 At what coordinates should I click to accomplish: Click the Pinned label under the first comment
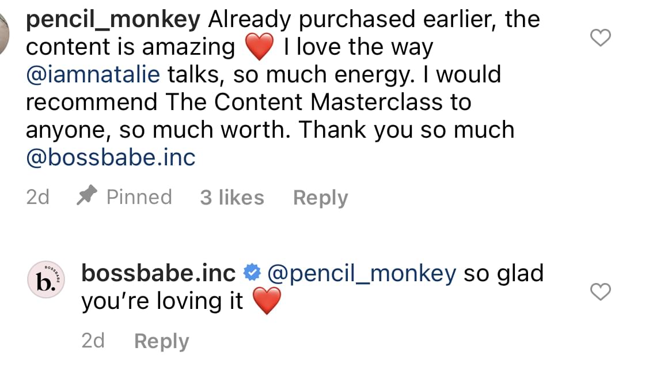[x=139, y=198]
